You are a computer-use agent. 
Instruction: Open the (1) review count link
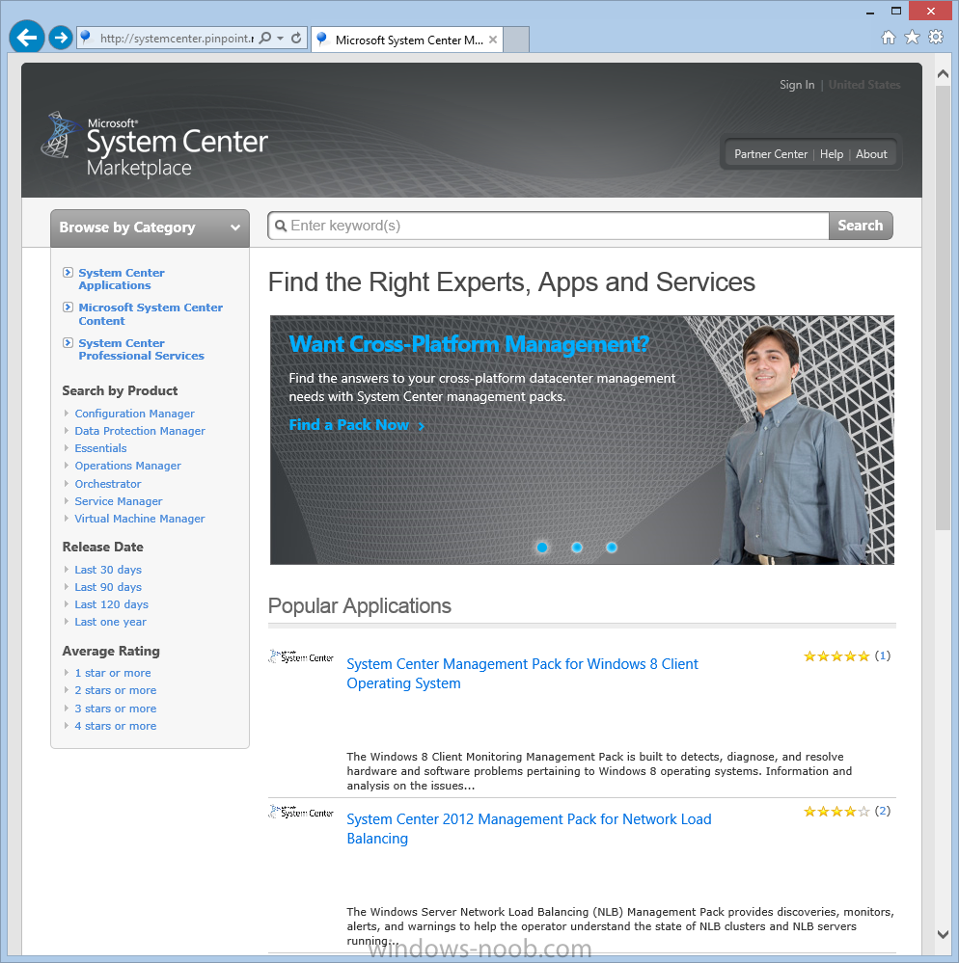(882, 655)
